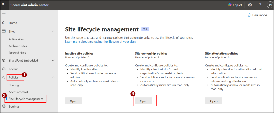
Task: Open Deleted sites page
Action: coord(17,53)
